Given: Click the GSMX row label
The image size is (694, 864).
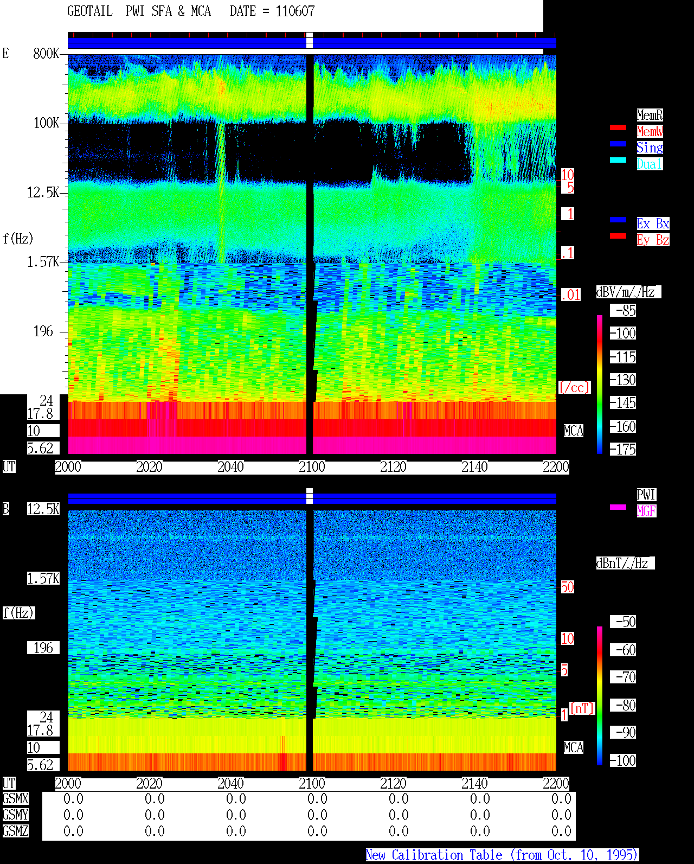Looking at the screenshot, I should (x=15, y=798).
